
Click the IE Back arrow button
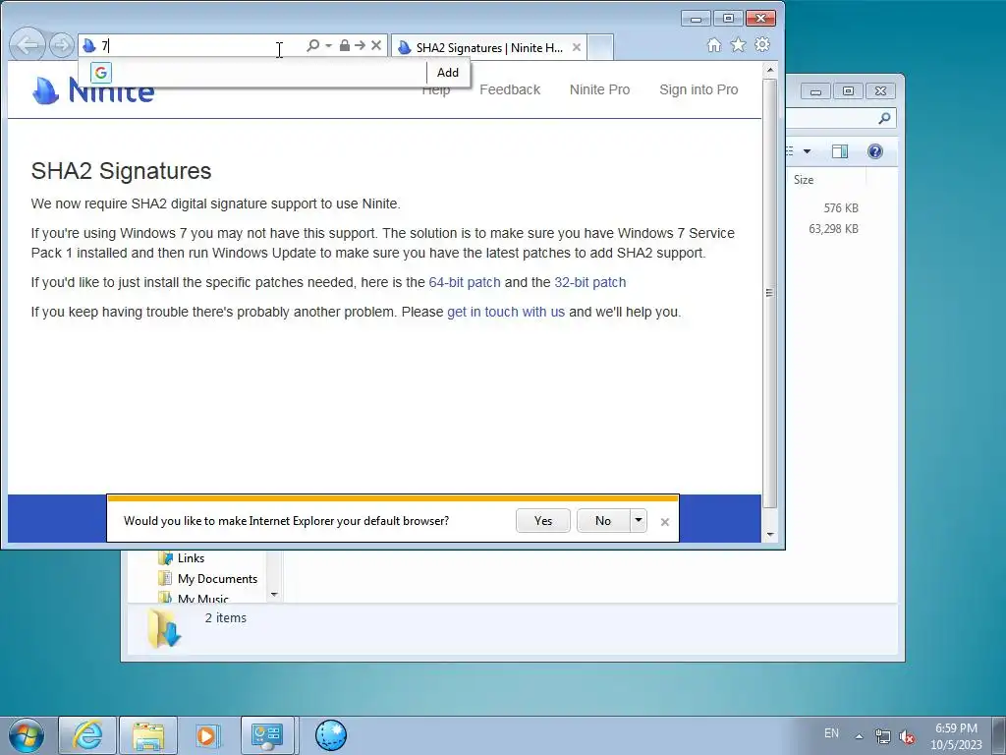[28, 45]
